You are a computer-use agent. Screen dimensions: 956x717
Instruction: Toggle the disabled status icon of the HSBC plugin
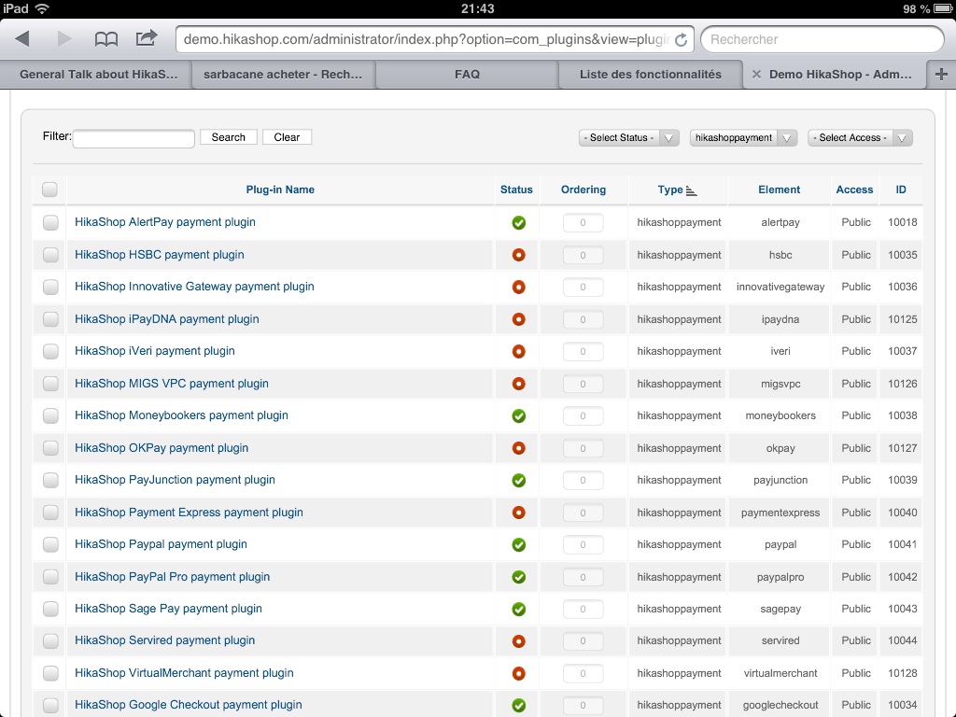click(518, 255)
